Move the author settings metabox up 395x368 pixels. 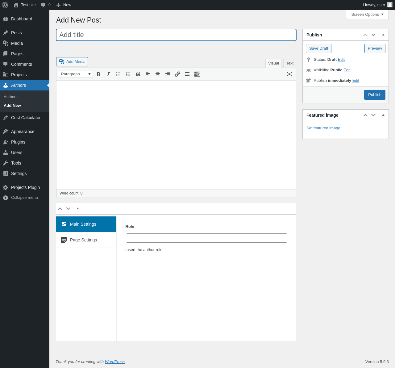click(60, 209)
